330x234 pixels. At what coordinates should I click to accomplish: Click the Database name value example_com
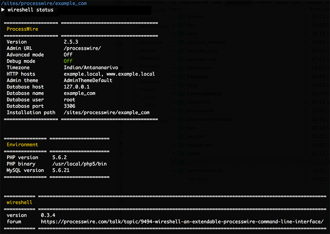point(80,93)
